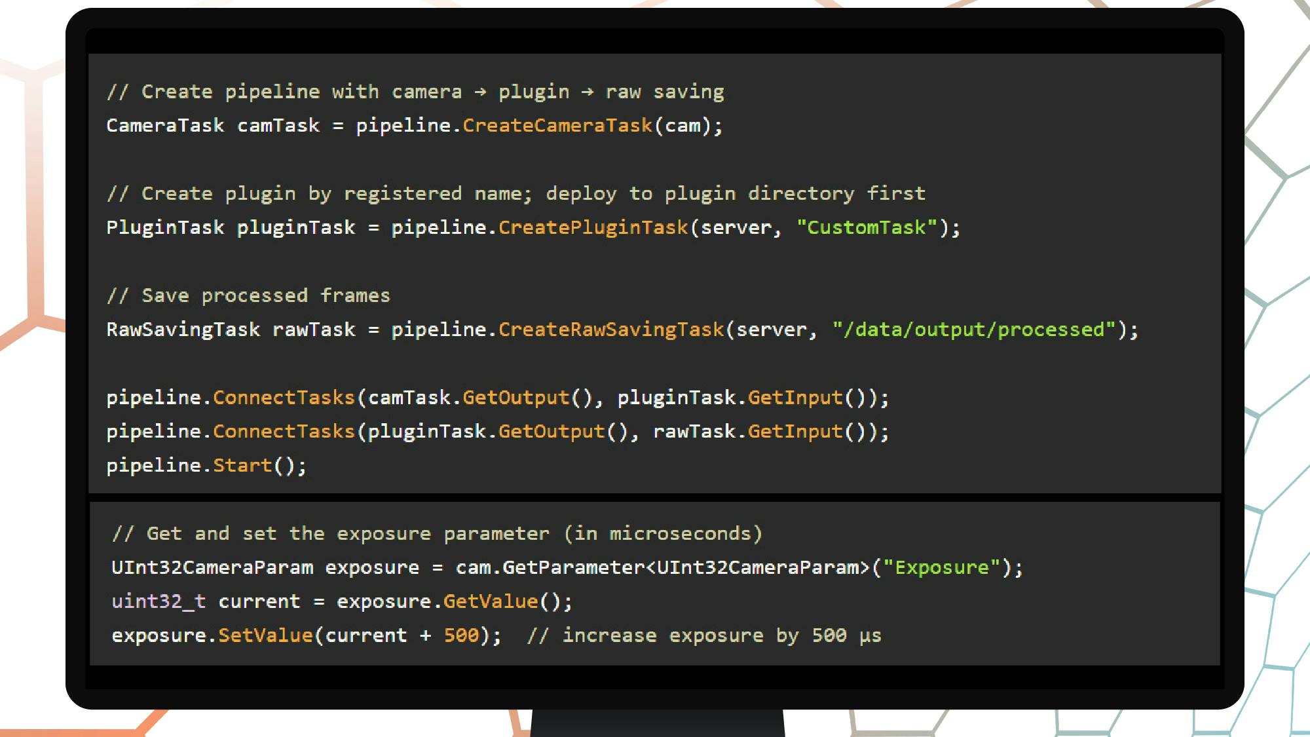Screen dimensions: 1310x737
Task: Click the CameraTask type declaration
Action: point(165,125)
